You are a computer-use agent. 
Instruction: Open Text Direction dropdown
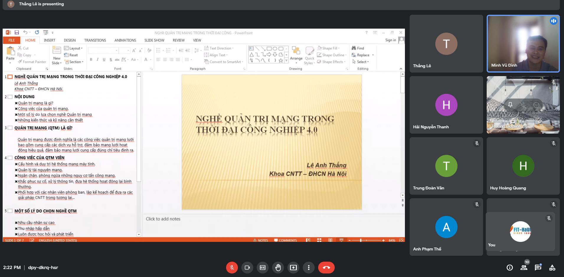(219, 48)
